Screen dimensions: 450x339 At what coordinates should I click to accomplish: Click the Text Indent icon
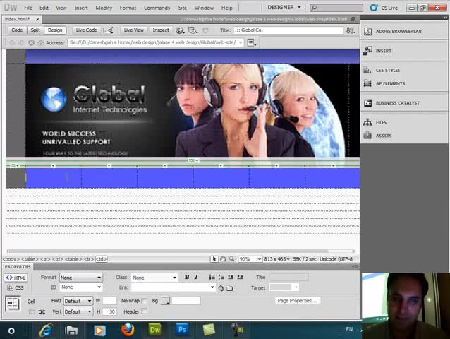241,277
